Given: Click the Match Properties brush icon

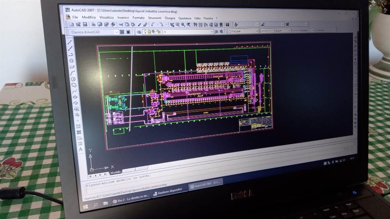Looking at the screenshot, I should tap(139, 25).
